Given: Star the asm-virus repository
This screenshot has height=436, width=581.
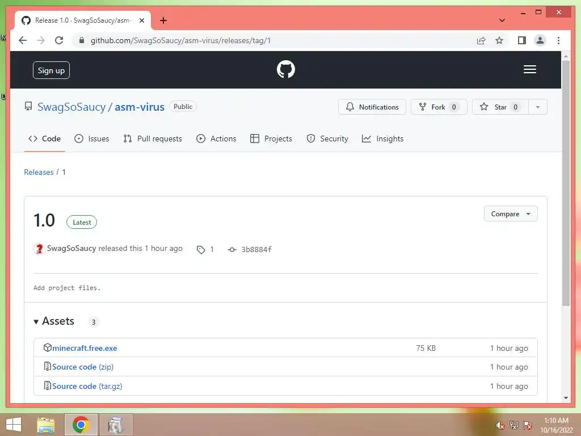Looking at the screenshot, I should pos(500,107).
